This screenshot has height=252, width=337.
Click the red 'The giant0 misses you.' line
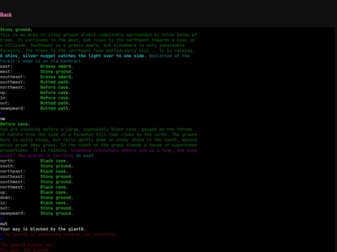27,245
